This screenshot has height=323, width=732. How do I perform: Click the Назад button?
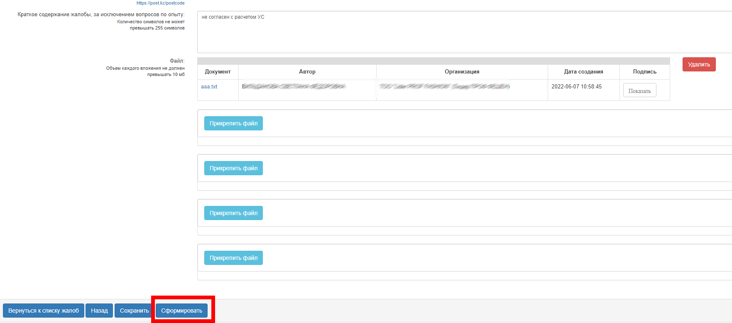click(99, 311)
